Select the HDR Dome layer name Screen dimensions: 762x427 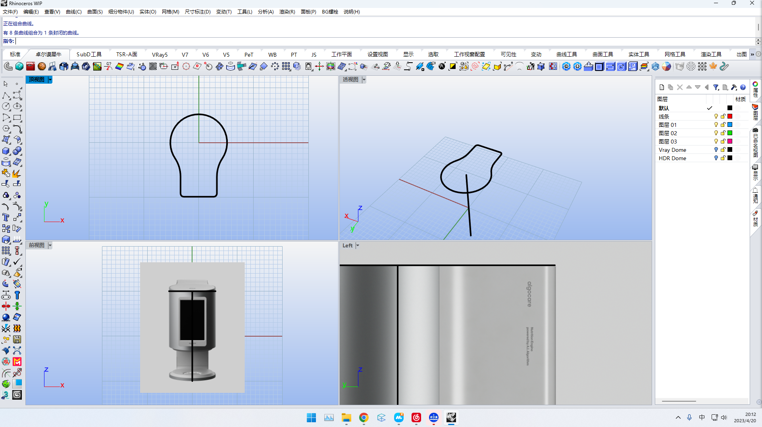[x=672, y=158]
